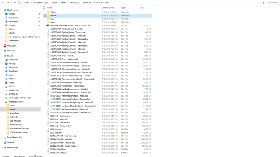Select Dean Nielson (H:) under This PC
Viewport: 280px width, 157px height.
16,102
